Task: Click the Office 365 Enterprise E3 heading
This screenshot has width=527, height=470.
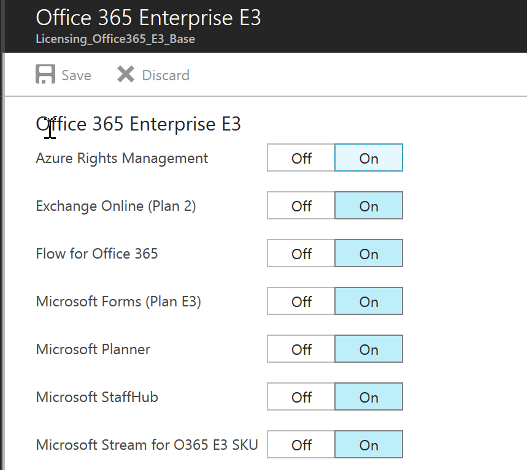Action: [147, 18]
